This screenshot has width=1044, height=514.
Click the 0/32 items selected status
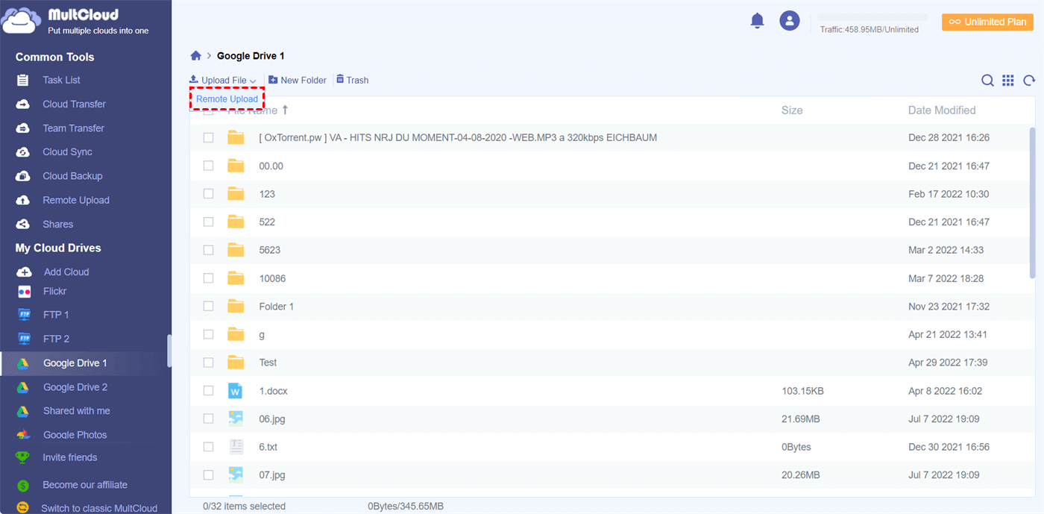click(244, 507)
